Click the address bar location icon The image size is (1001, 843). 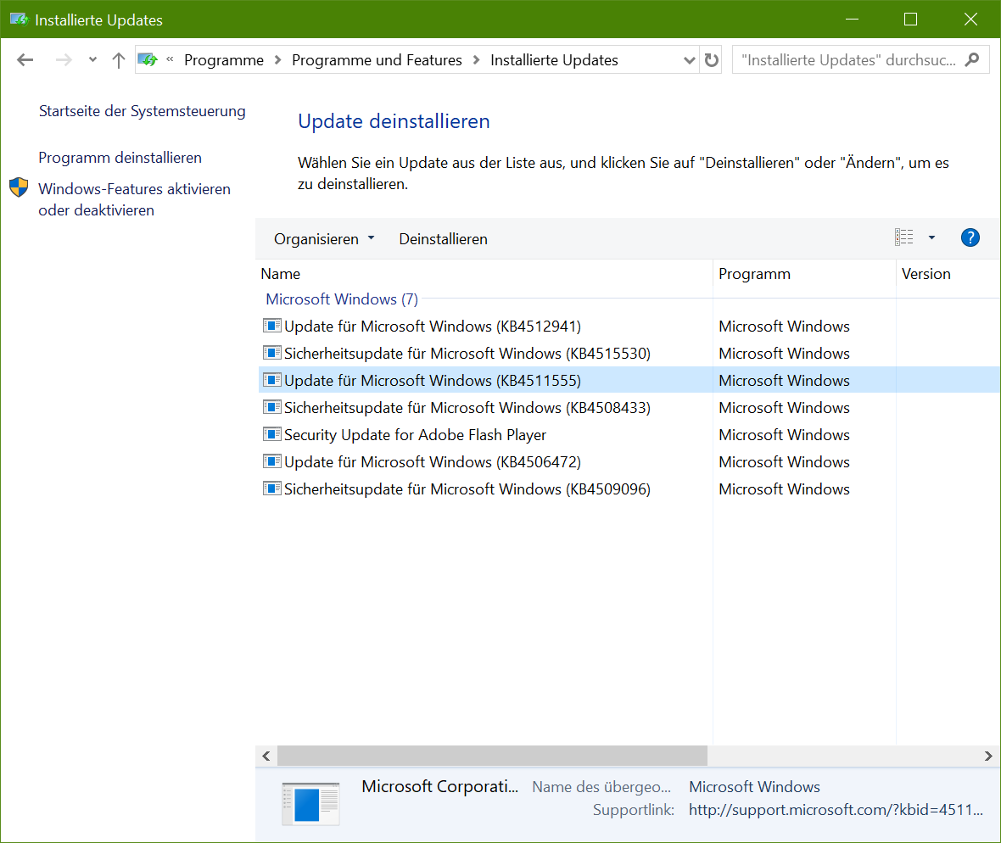(x=148, y=60)
